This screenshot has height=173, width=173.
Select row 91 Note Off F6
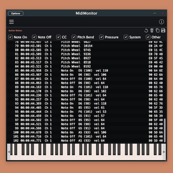(86, 95)
